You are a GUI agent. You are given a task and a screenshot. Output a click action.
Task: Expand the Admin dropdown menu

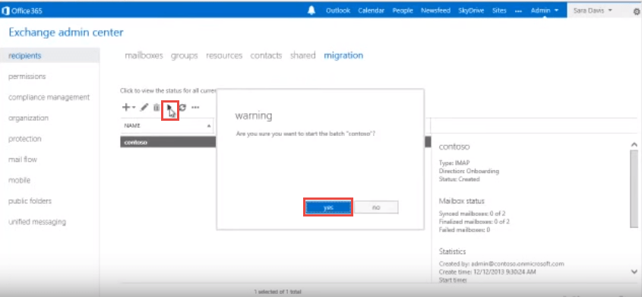tap(545, 11)
